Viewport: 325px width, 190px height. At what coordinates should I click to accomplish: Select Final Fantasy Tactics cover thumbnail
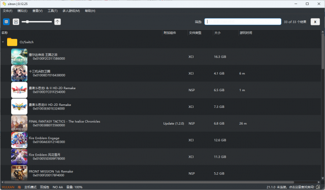pos(19,124)
